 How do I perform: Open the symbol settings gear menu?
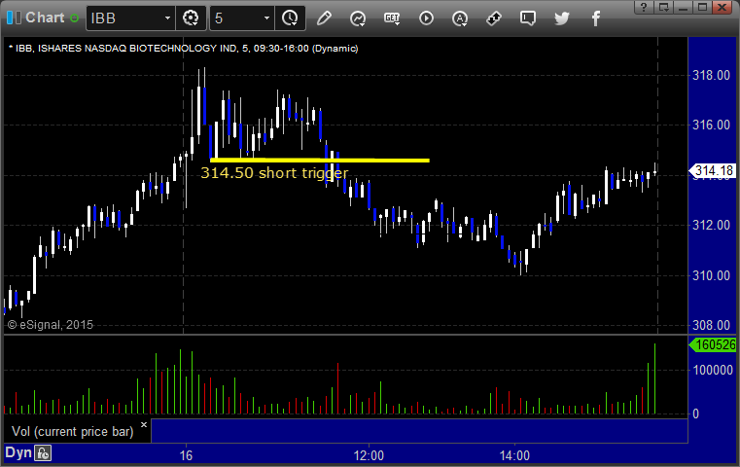pos(191,18)
